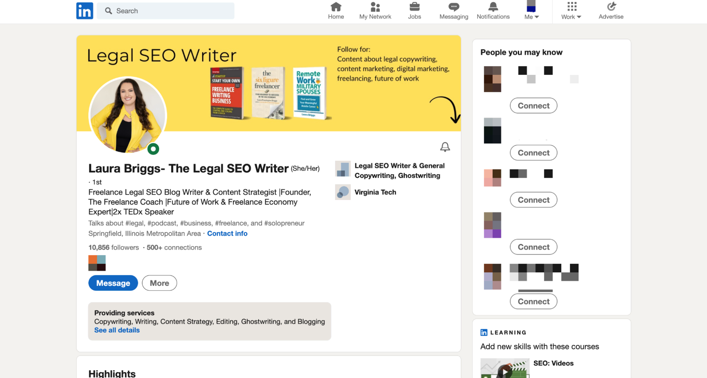Expand the Me dropdown menu
This screenshot has height=378, width=707.
[x=531, y=16]
